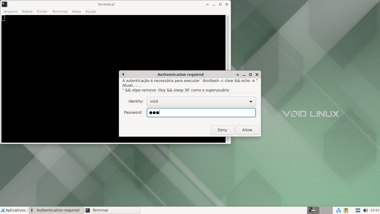Click the clock showing 23:52
This screenshot has width=380, height=214.
375,210
